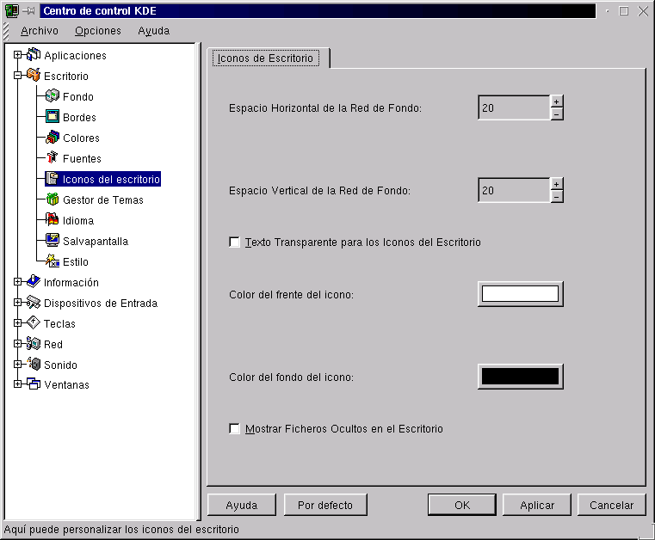This screenshot has width=655, height=540.
Task: Pick the white icon foreground color swatch
Action: [520, 294]
